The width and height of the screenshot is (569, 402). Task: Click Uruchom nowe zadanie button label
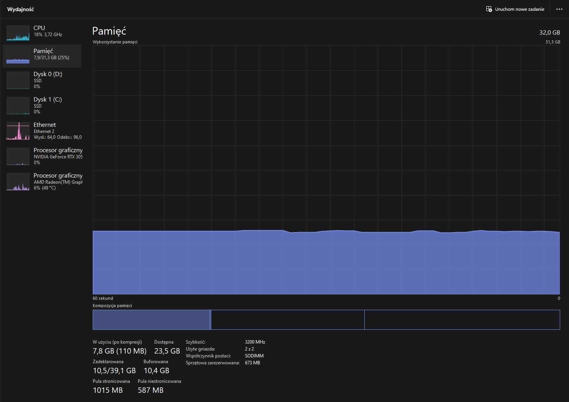pos(519,9)
